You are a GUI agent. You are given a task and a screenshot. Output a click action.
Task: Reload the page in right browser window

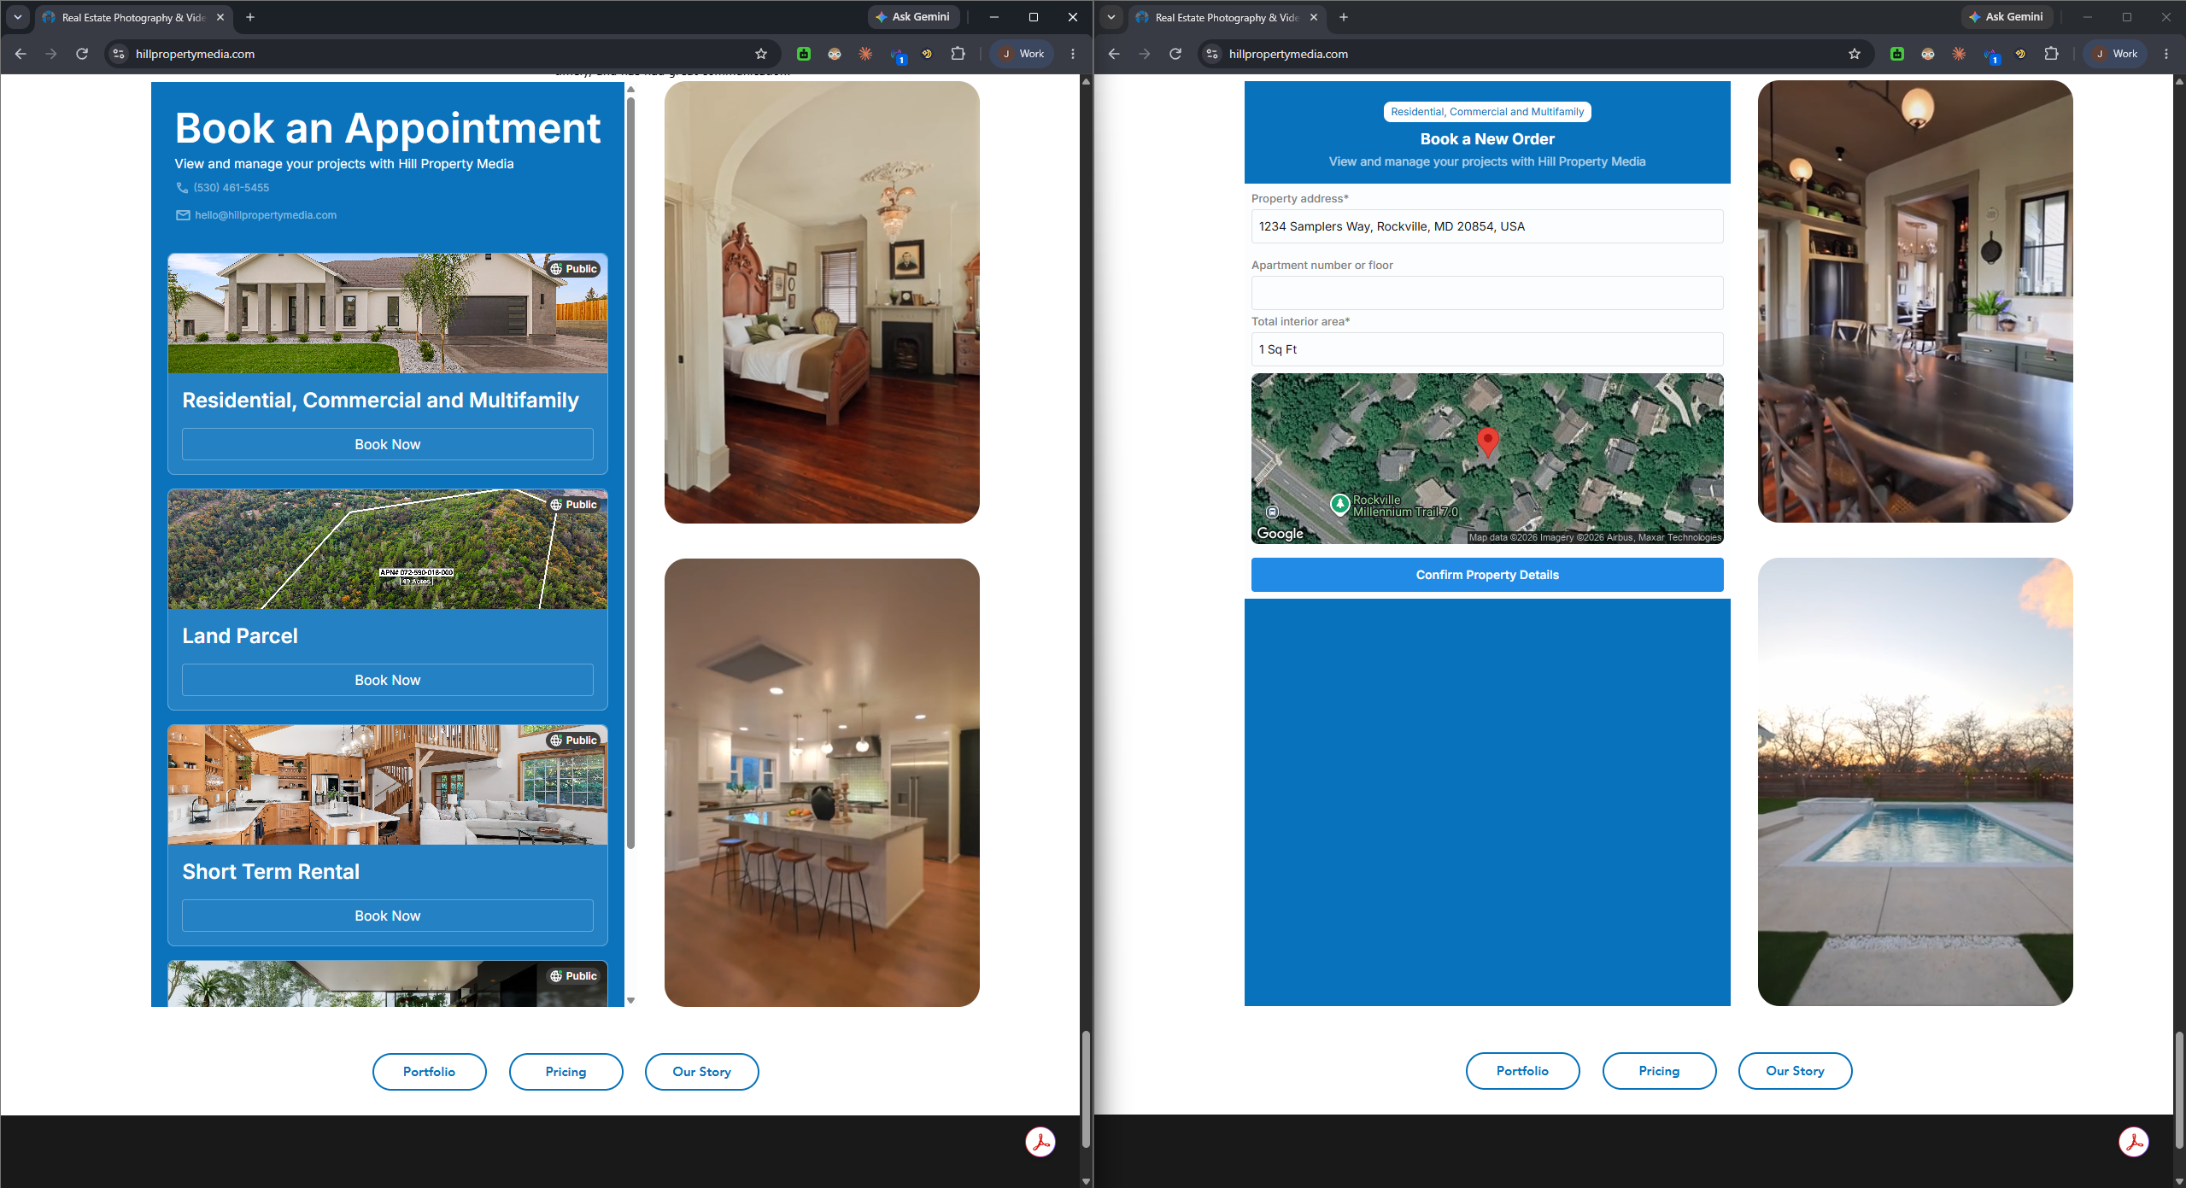coord(1175,54)
